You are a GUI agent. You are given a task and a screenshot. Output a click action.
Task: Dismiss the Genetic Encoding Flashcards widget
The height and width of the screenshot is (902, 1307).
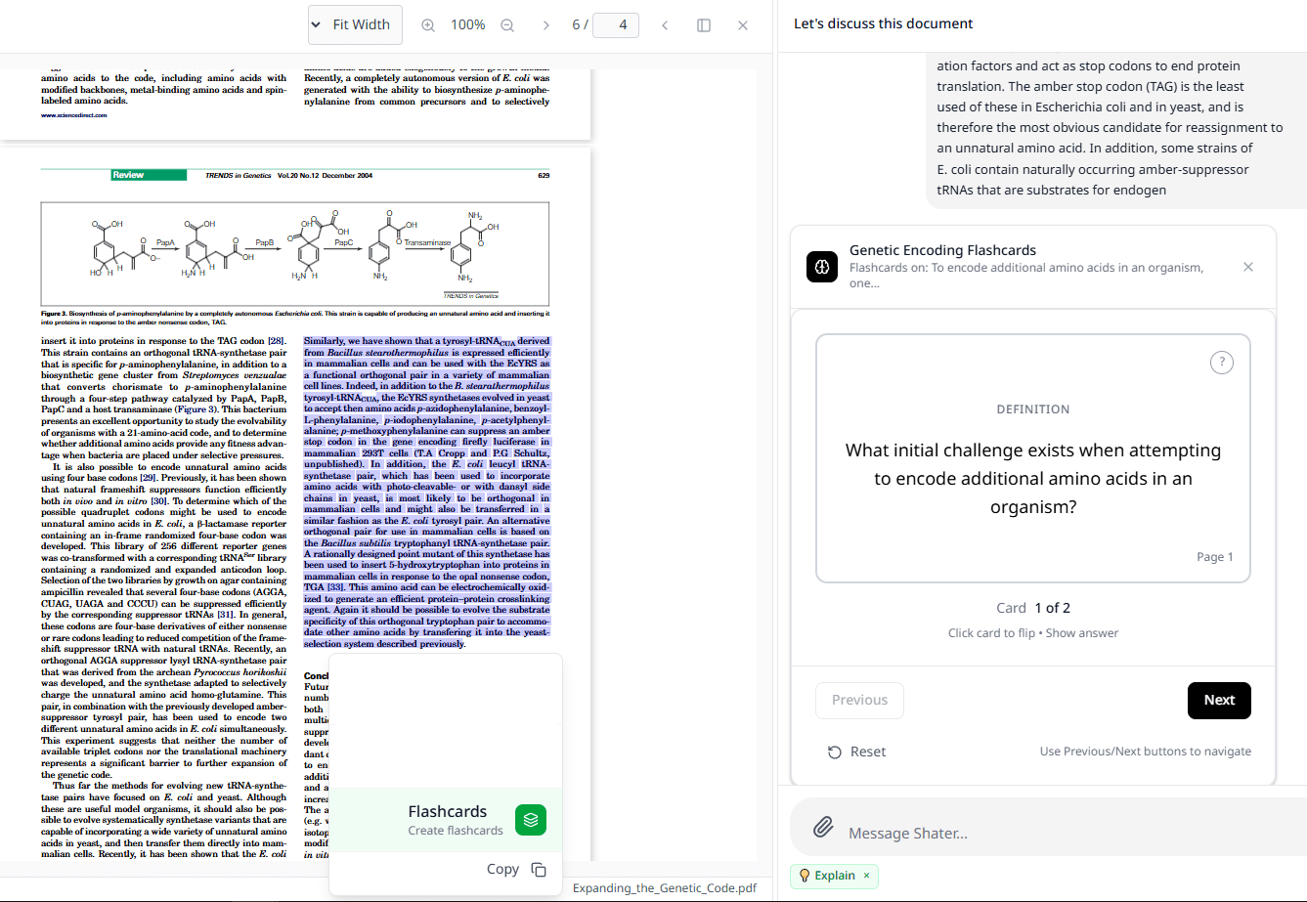point(1248,266)
